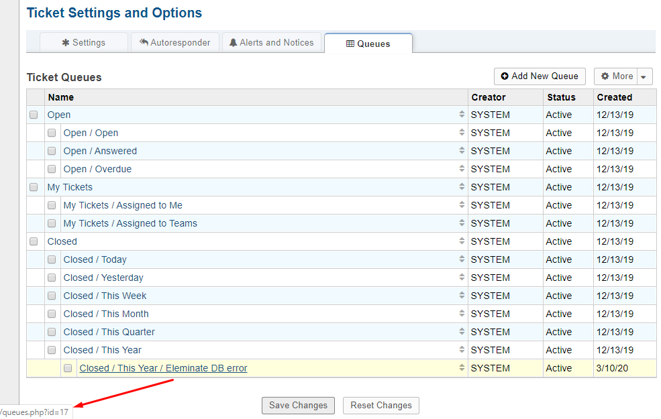The width and height of the screenshot is (661, 419).
Task: Open the More dropdown arrow
Action: tap(644, 76)
